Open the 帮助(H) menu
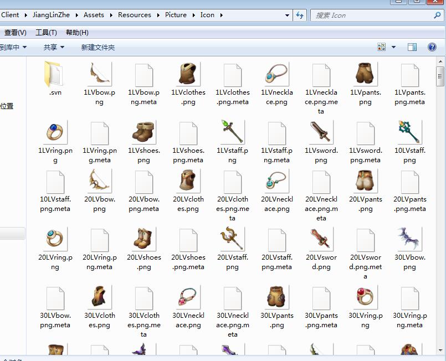Screen dimensions: 446x361 77,33
